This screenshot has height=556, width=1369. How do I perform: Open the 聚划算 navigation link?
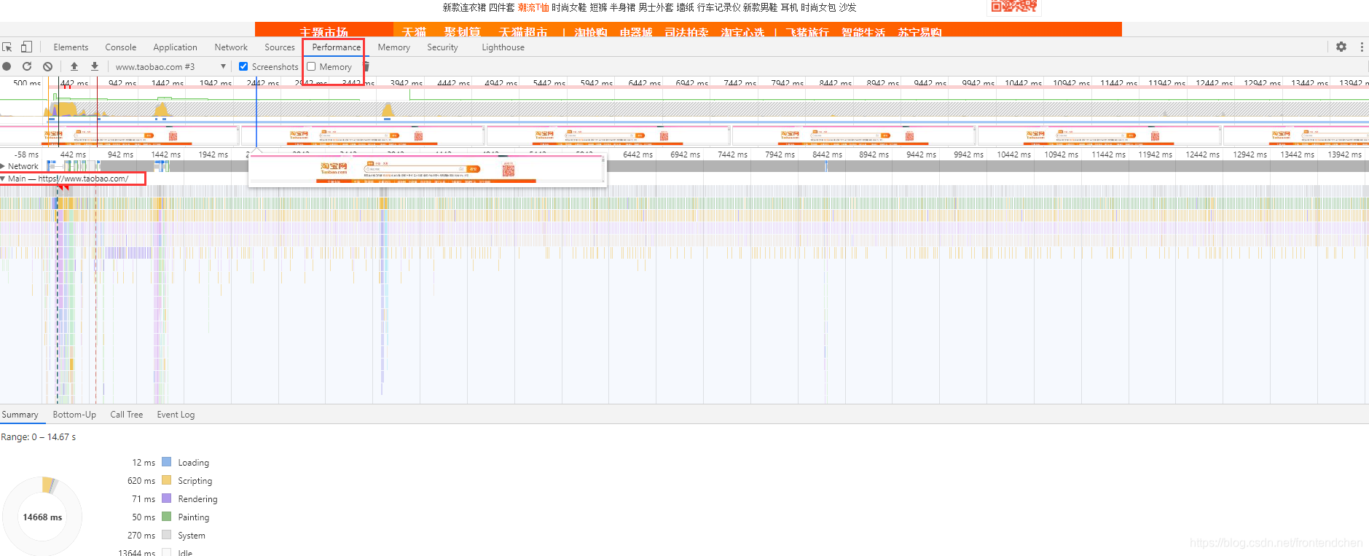[x=463, y=32]
